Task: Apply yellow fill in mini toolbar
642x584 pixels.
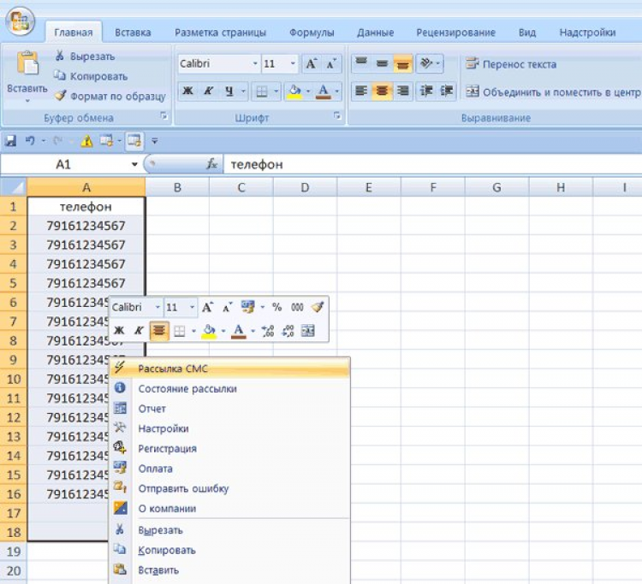Action: tap(209, 331)
